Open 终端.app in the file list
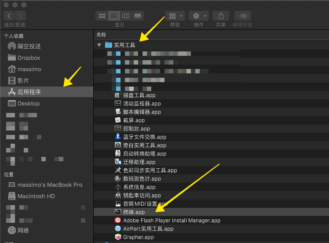The height and width of the screenshot is (243, 329). (134, 212)
